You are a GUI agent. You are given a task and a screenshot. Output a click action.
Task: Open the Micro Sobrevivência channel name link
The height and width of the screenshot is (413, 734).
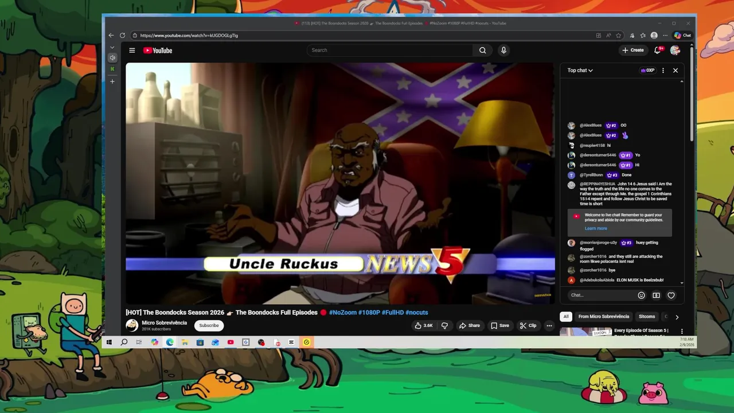coord(165,323)
